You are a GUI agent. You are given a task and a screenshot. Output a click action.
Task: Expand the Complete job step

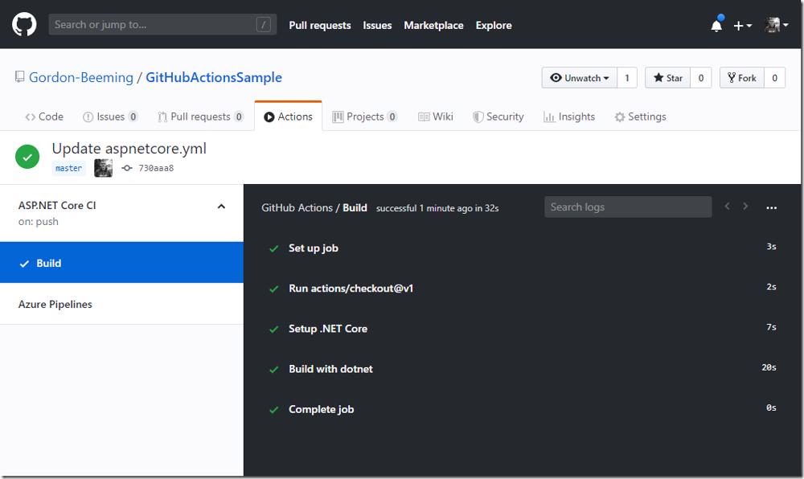pos(522,409)
